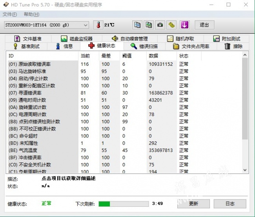Click data value 353697813

161,150
